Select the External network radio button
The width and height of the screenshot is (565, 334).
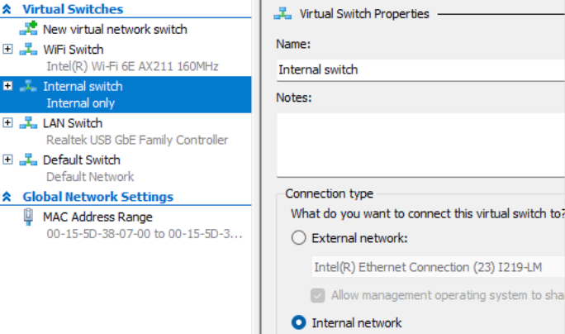[298, 238]
